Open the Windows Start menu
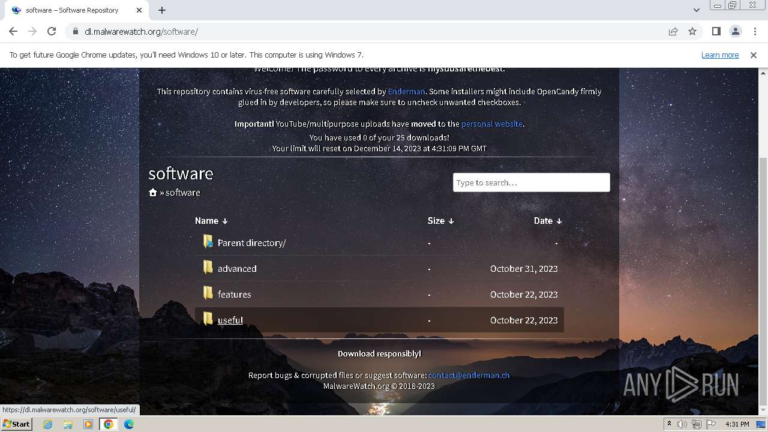 17,424
